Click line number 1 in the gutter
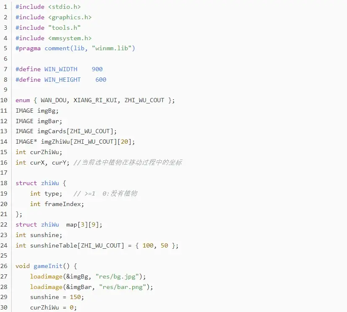Screen dimensions: 347x312 [5, 7]
